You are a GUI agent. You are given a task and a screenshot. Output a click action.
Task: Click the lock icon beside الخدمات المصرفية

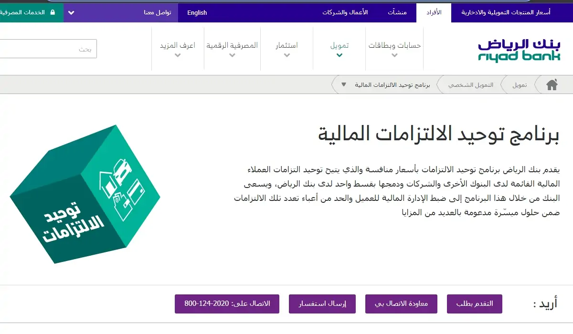pyautogui.click(x=53, y=12)
